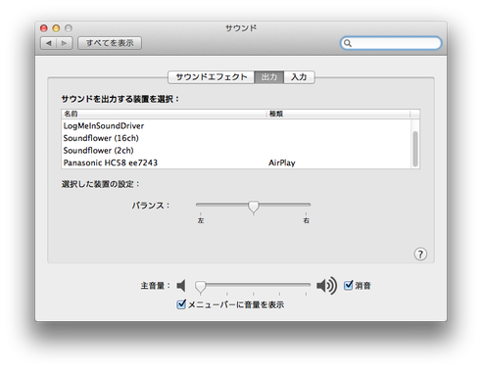Click the AirPlay type cell
Screen dimensions: 482x370
282,162
